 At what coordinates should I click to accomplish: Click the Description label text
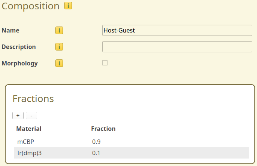point(19,47)
